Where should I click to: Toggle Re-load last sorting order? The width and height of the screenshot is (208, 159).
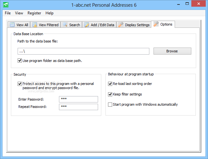(110, 84)
